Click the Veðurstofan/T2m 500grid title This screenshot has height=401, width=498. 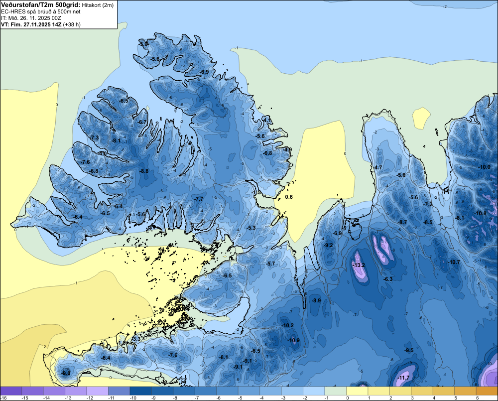(41, 5)
